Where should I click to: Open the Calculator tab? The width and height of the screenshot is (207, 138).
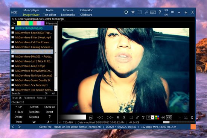(86, 10)
